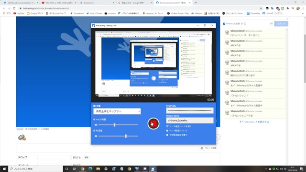Screen dimensions: 306x172
Task: Click the PC volume slider handle
Action: (126, 136)
